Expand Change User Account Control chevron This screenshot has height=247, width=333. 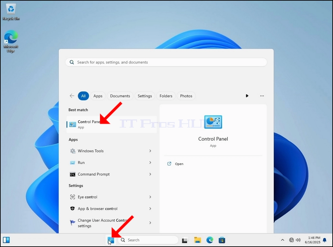pyautogui.click(x=150, y=223)
